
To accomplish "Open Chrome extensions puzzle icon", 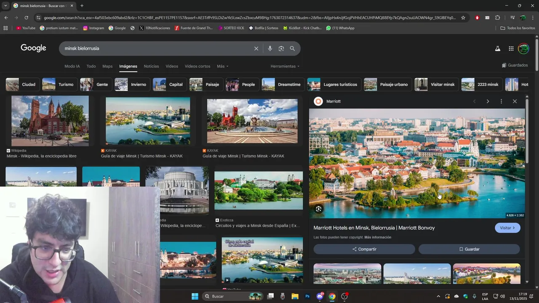I will pos(497,18).
